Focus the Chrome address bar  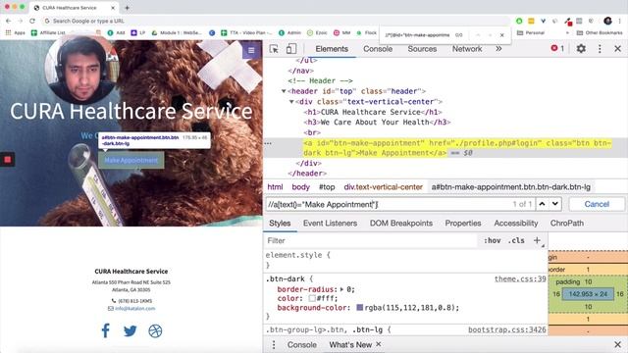click(277, 21)
